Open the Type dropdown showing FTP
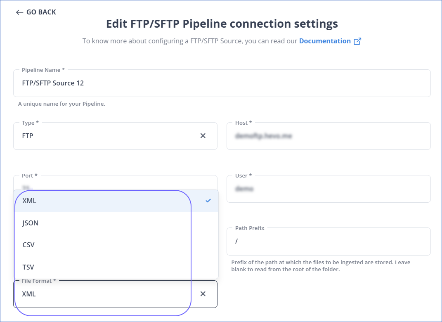Screen dimensions: 442x322 (107, 136)
